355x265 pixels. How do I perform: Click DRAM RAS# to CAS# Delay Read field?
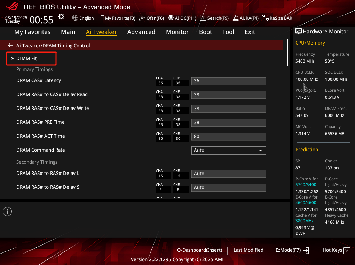[228, 95]
